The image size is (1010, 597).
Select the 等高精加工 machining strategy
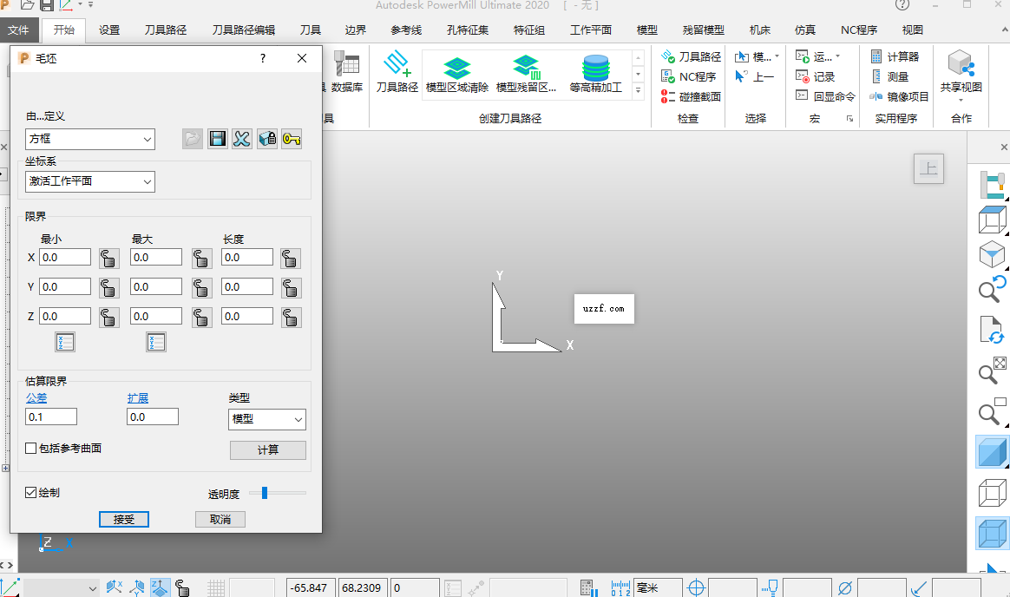tap(595, 73)
